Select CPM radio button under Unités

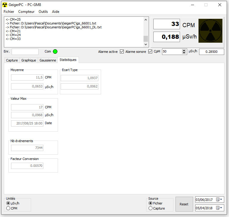click(8, 208)
